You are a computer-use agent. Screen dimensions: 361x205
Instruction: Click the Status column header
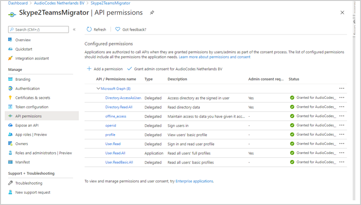click(294, 79)
